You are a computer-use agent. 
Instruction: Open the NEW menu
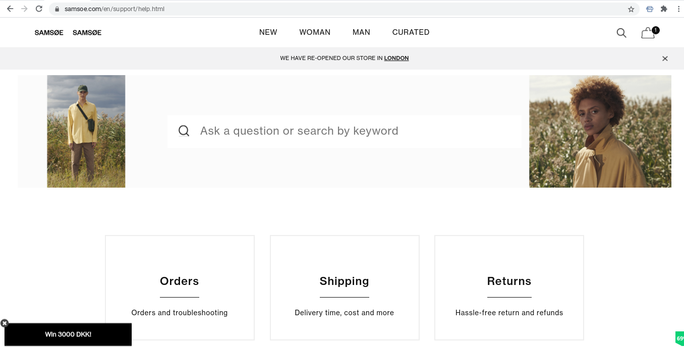[268, 32]
